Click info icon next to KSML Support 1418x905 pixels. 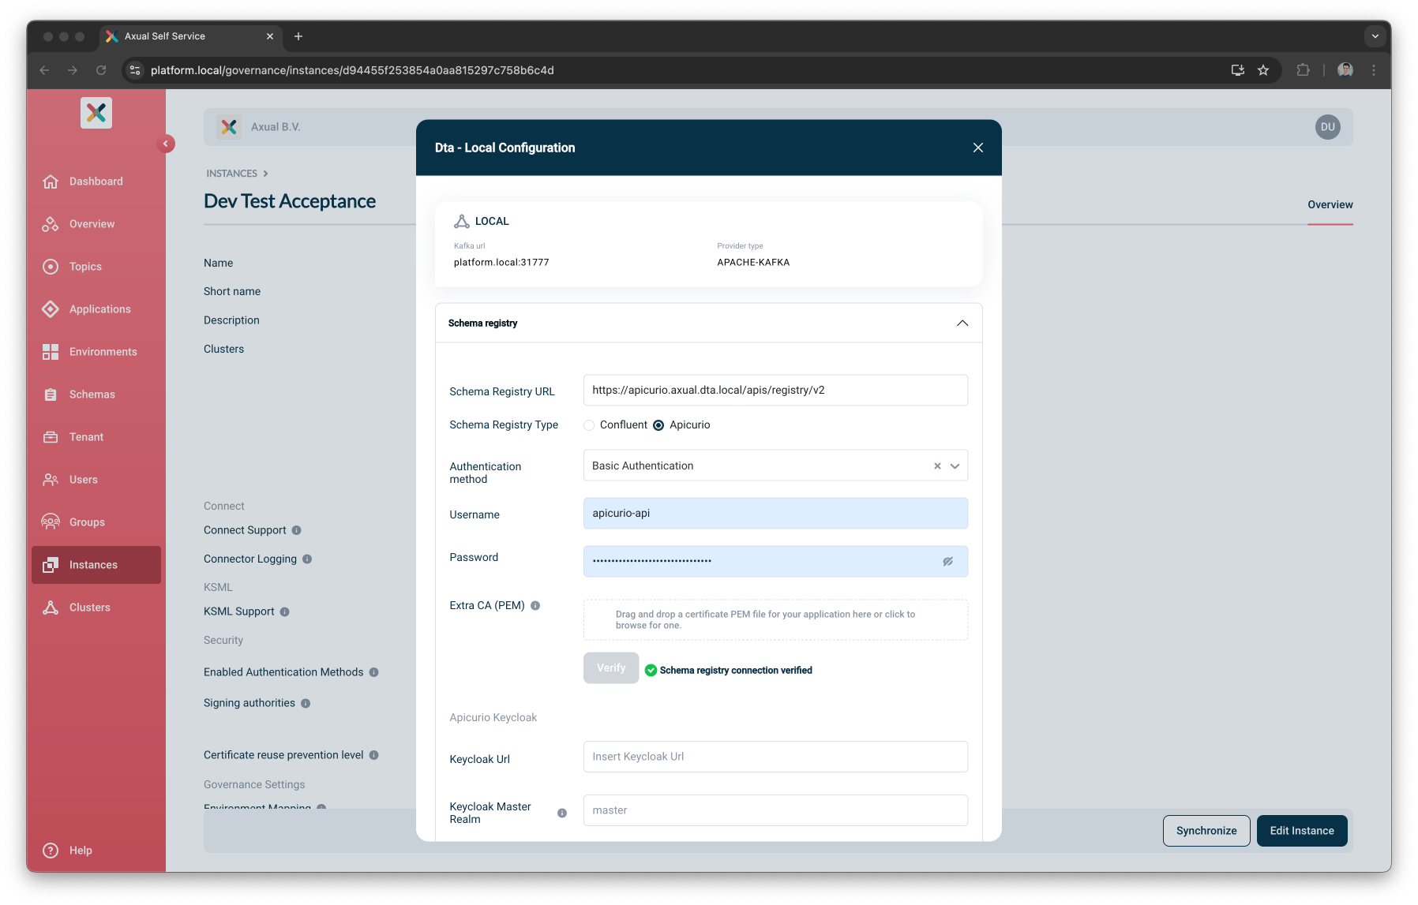point(285,611)
